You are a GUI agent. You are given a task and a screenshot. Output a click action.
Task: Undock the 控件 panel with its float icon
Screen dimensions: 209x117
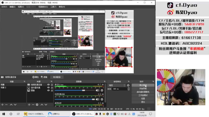153,81
